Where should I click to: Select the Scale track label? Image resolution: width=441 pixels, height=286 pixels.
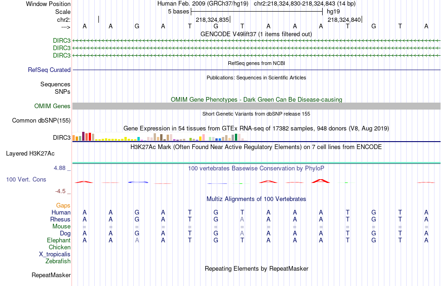(x=63, y=12)
